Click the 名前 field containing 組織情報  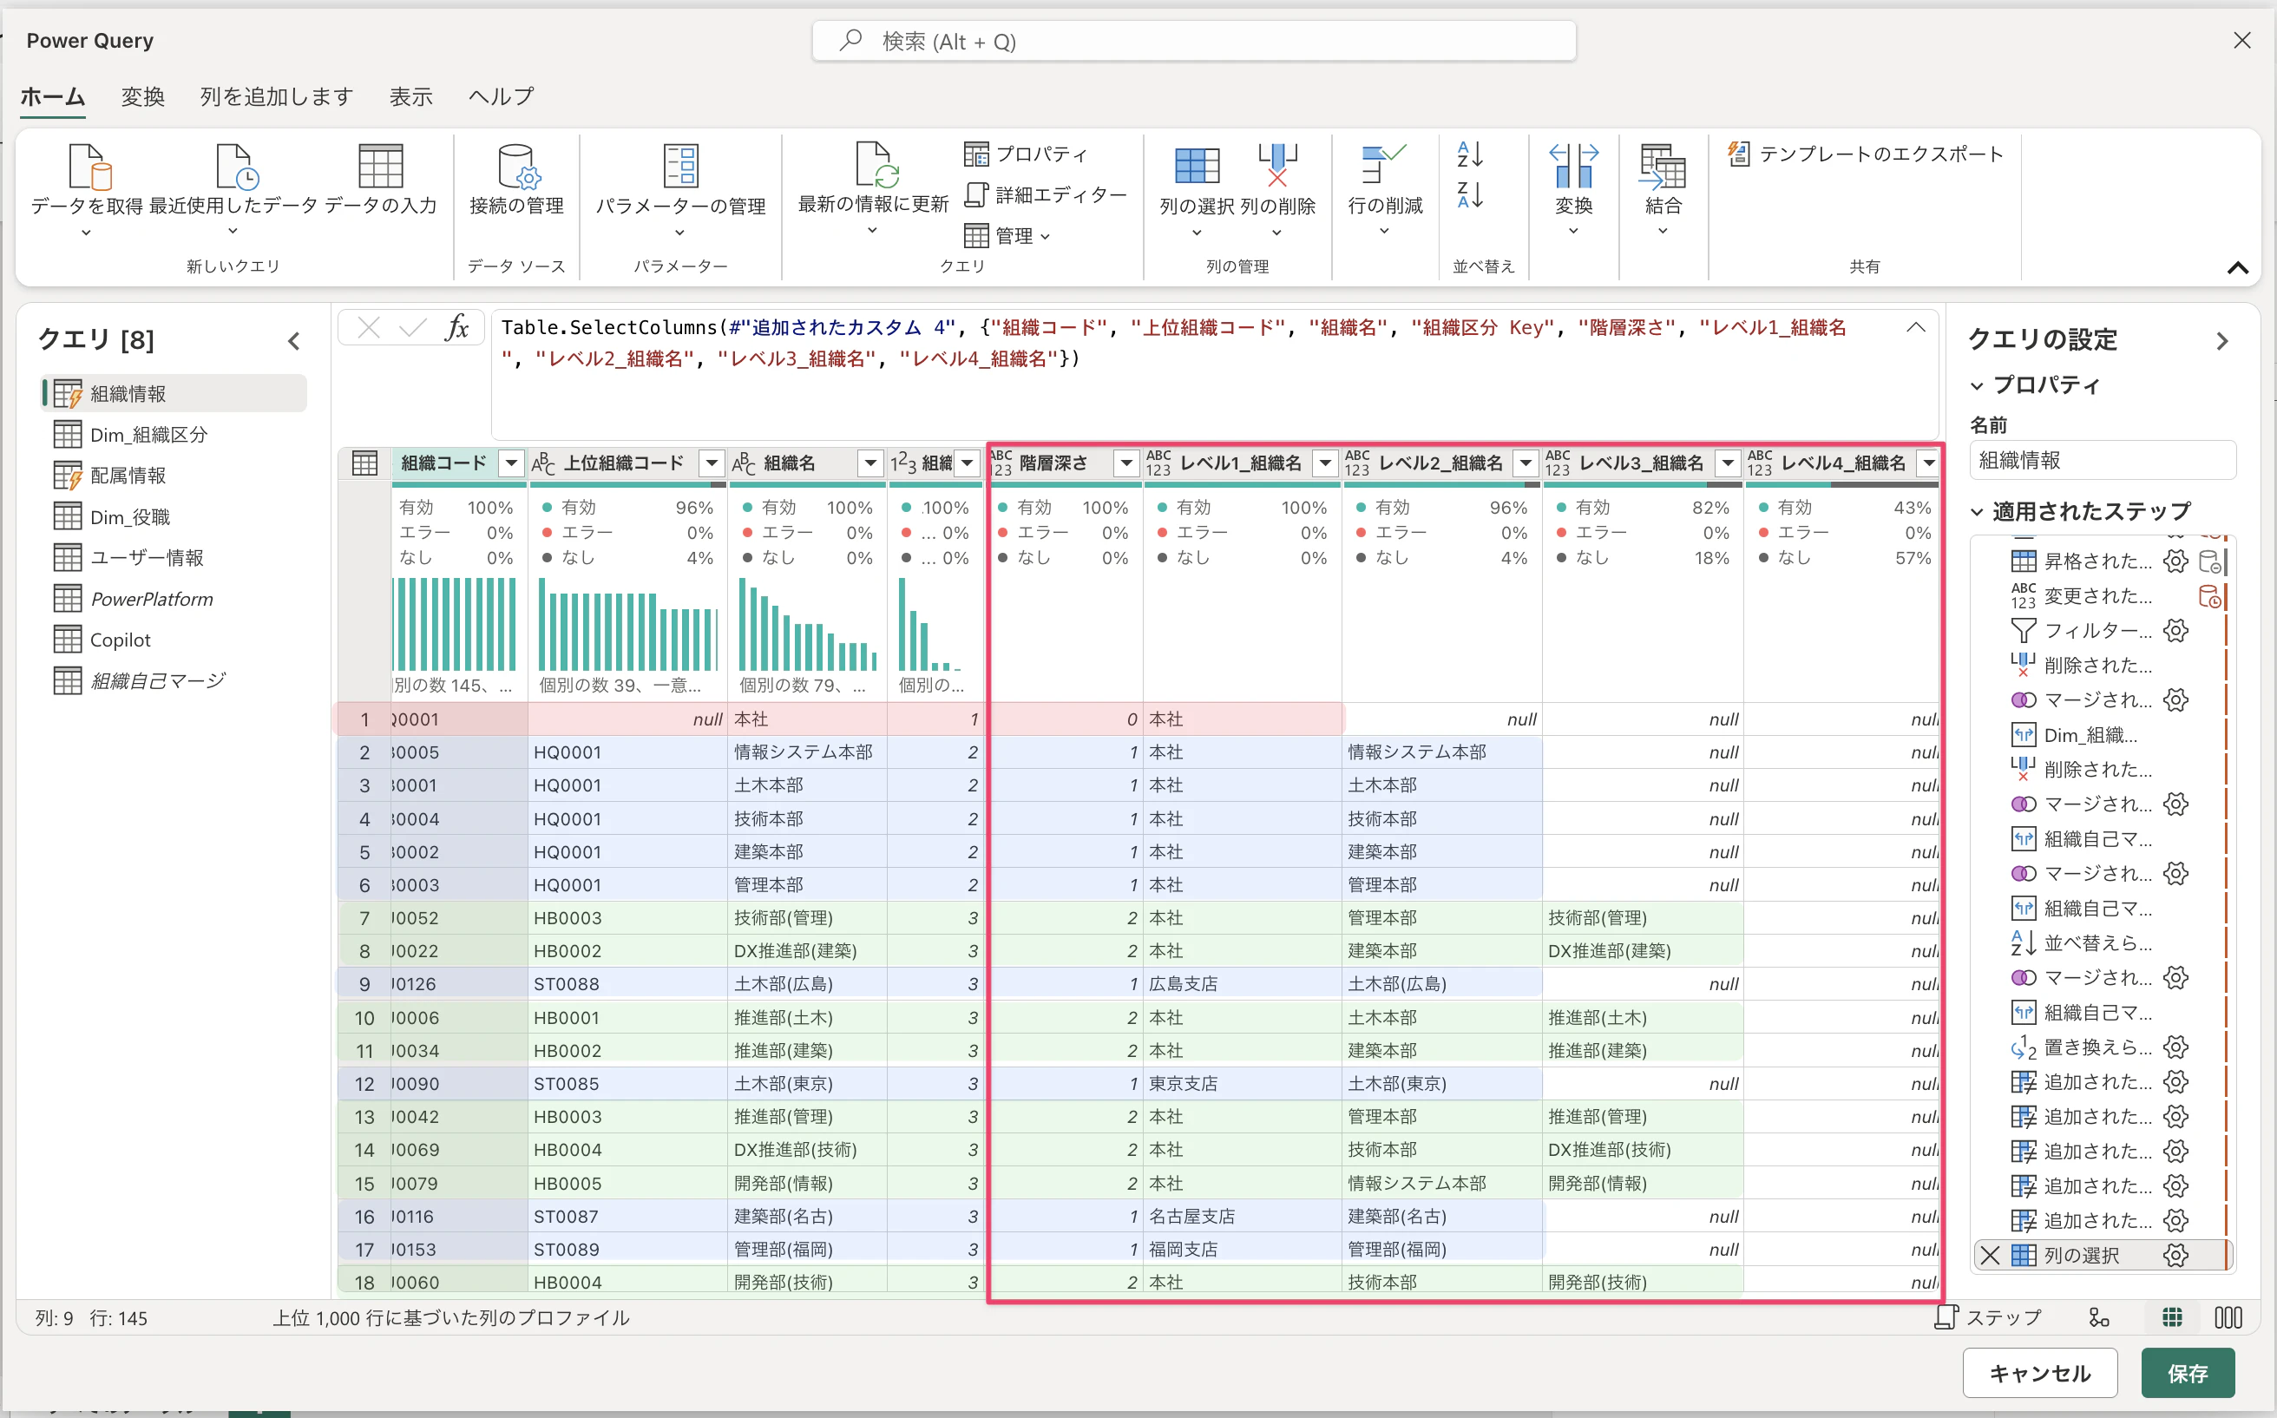(x=2102, y=461)
